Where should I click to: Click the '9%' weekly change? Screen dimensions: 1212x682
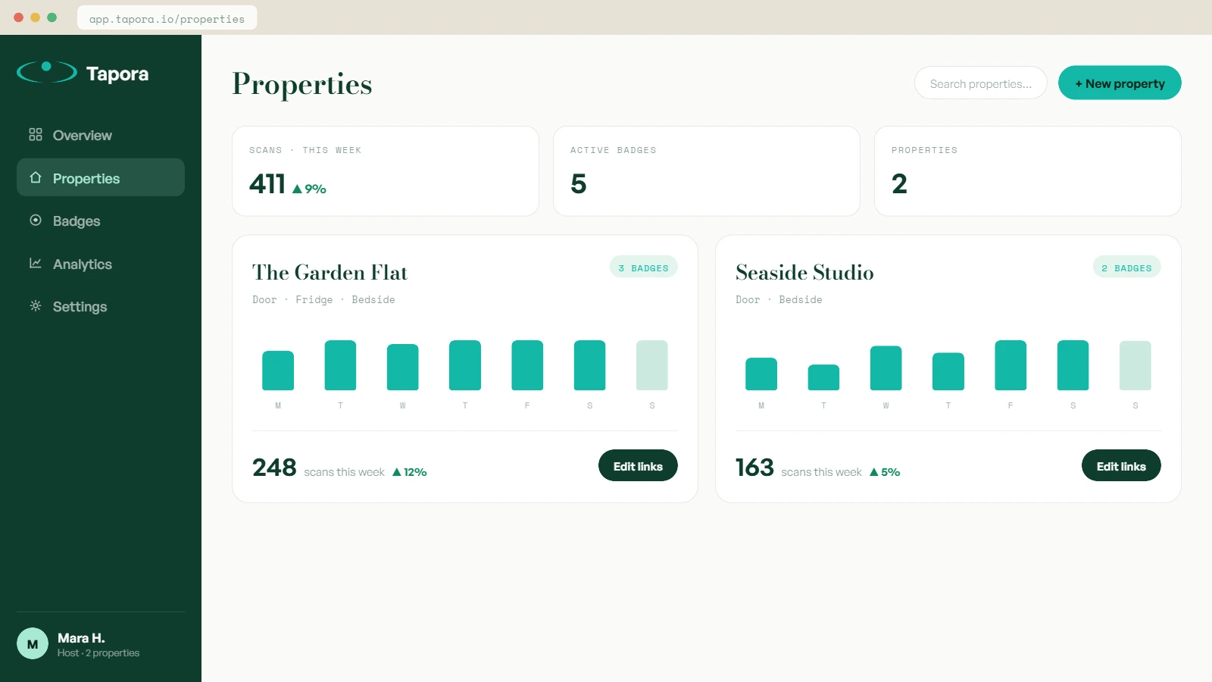pyautogui.click(x=309, y=189)
